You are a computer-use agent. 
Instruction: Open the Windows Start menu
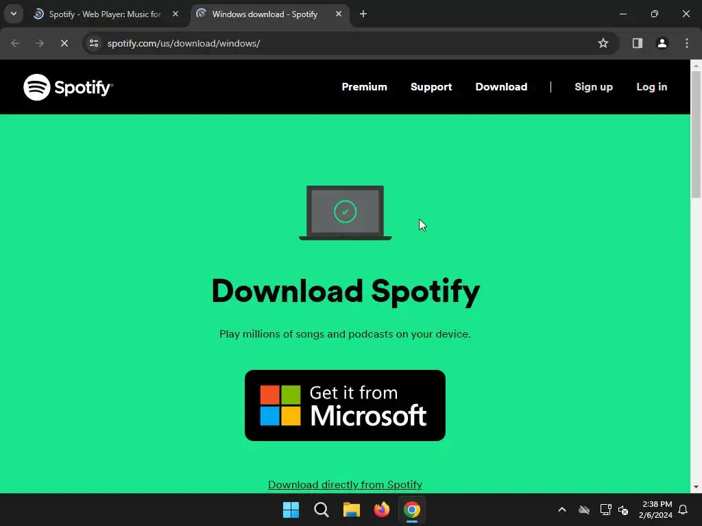click(x=291, y=510)
